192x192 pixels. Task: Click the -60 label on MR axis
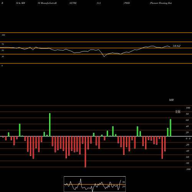[x=187, y=157]
